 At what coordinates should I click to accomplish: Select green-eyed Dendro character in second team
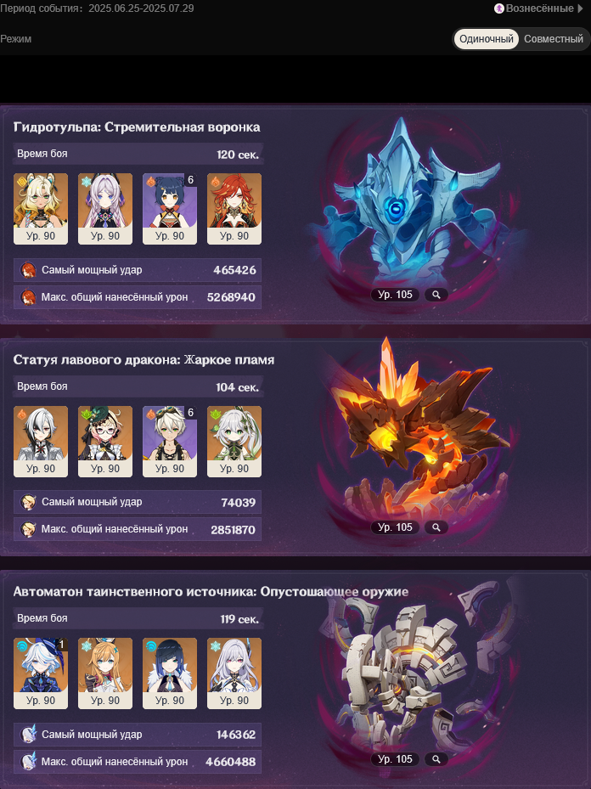coord(234,442)
